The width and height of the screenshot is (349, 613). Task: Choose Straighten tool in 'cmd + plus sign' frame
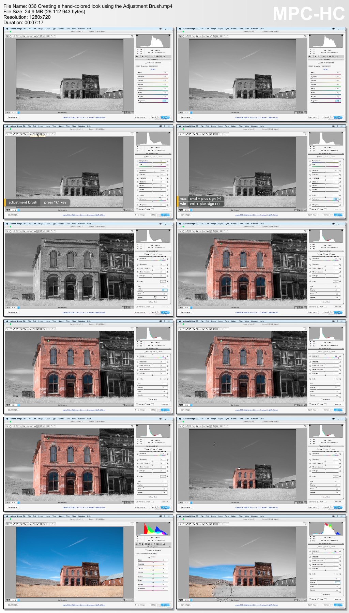pyautogui.click(x=200, y=134)
